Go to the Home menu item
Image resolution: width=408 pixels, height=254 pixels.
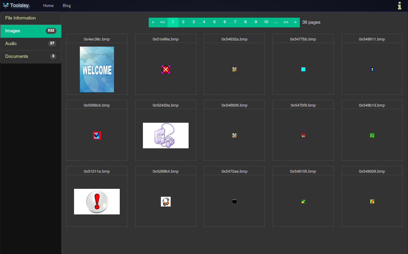coord(48,6)
